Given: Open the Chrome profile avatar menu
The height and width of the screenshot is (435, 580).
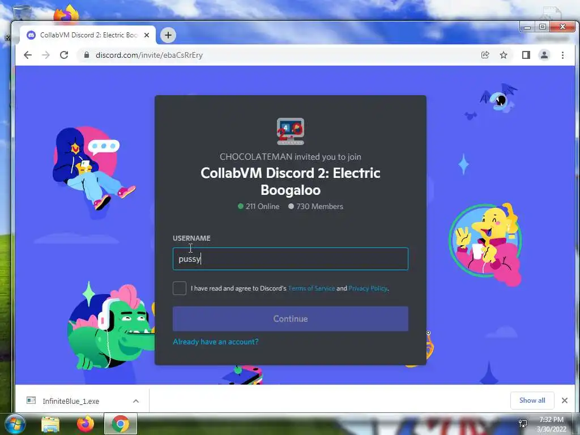Looking at the screenshot, I should pos(544,55).
